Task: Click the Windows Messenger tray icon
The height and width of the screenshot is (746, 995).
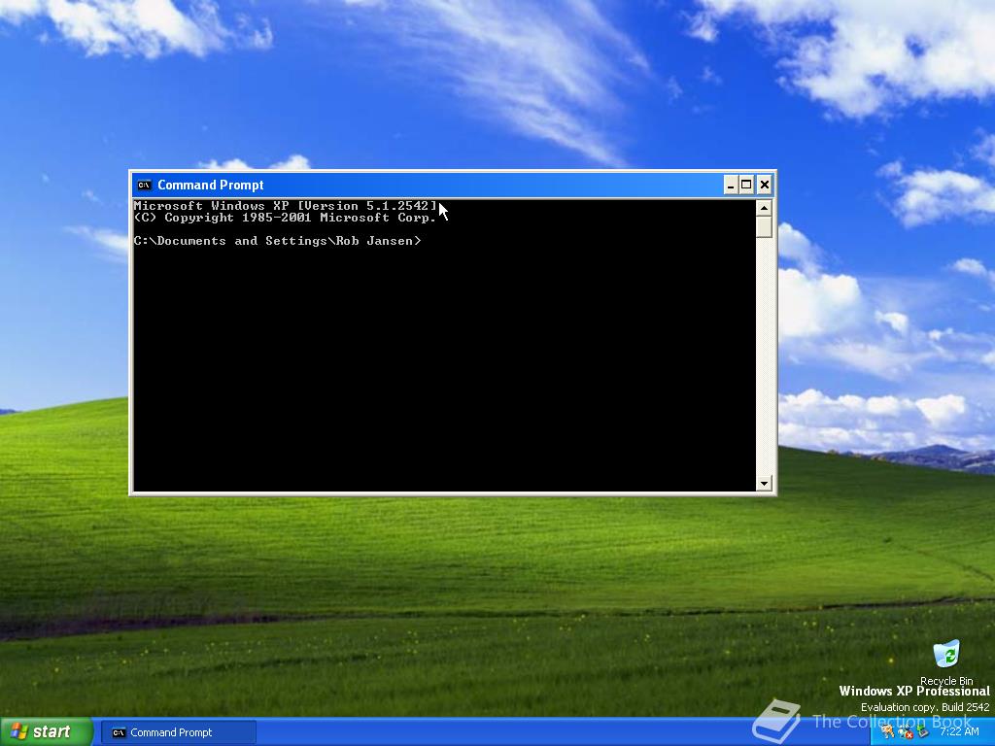Action: [x=887, y=731]
